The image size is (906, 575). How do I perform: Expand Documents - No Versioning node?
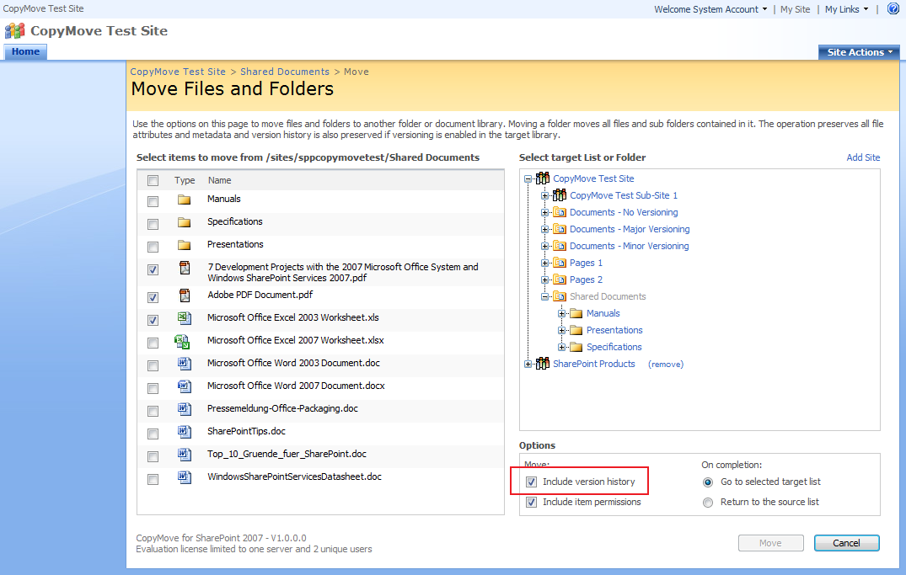(544, 212)
